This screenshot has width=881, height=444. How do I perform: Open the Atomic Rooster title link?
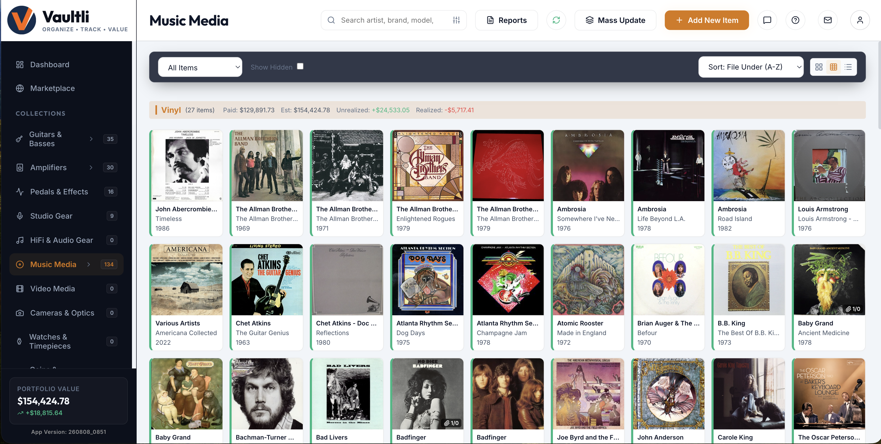580,323
